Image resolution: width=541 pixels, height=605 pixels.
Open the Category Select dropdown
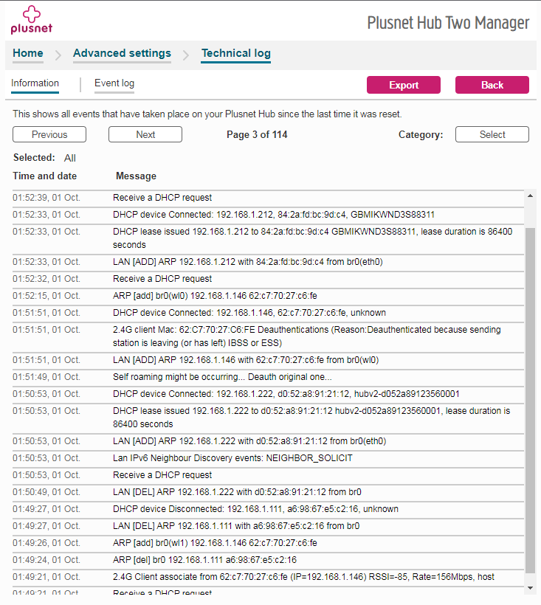(x=492, y=134)
